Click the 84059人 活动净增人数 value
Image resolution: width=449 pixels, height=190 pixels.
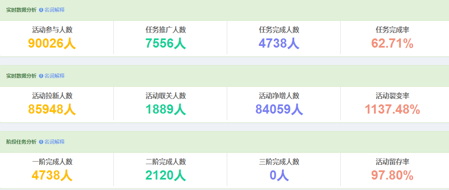point(279,109)
